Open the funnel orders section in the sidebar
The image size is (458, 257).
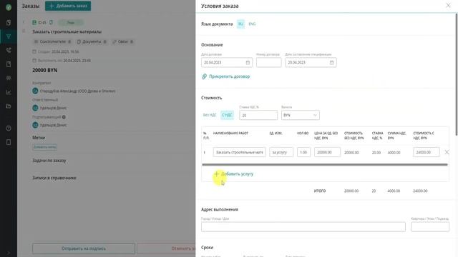[x=9, y=36]
